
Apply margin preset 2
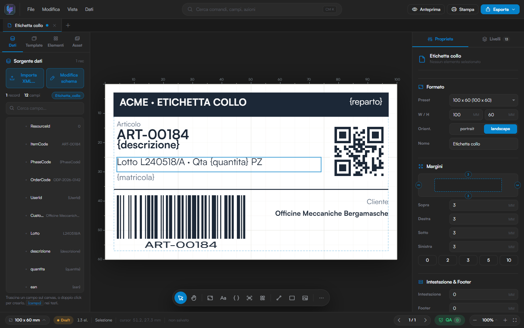click(448, 260)
